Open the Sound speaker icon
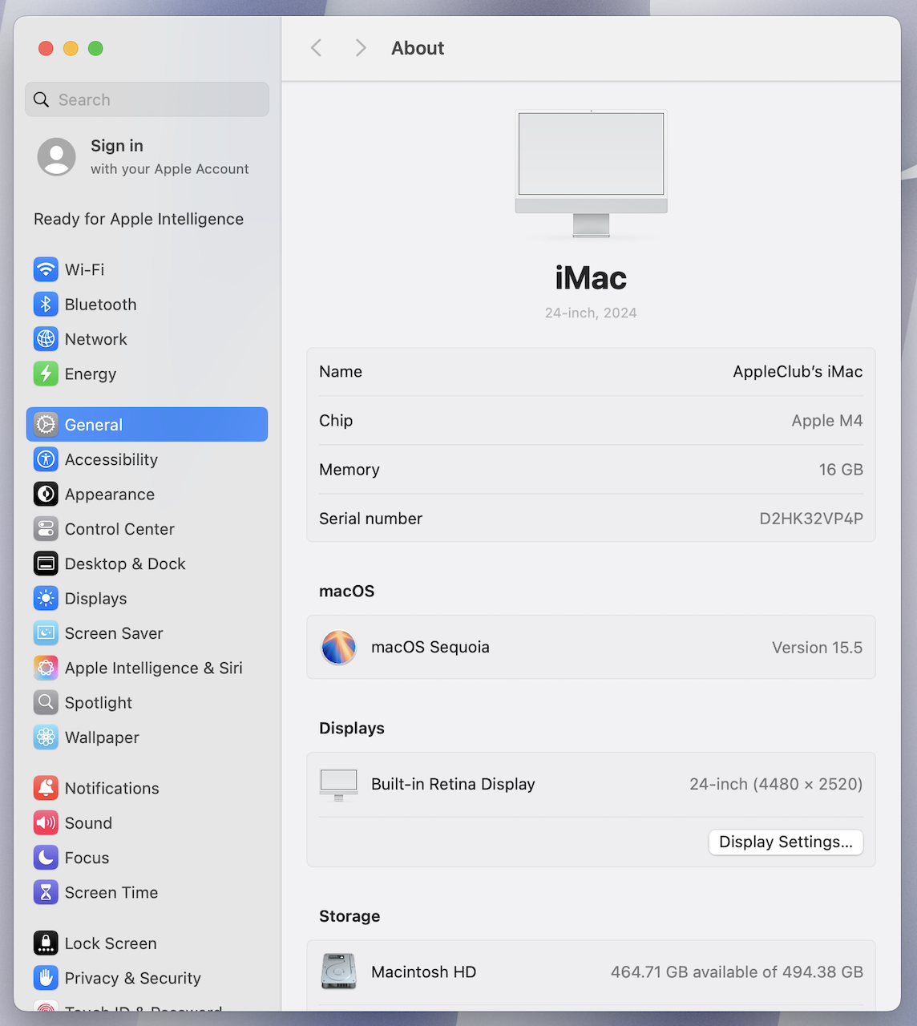The width and height of the screenshot is (917, 1026). (x=46, y=822)
